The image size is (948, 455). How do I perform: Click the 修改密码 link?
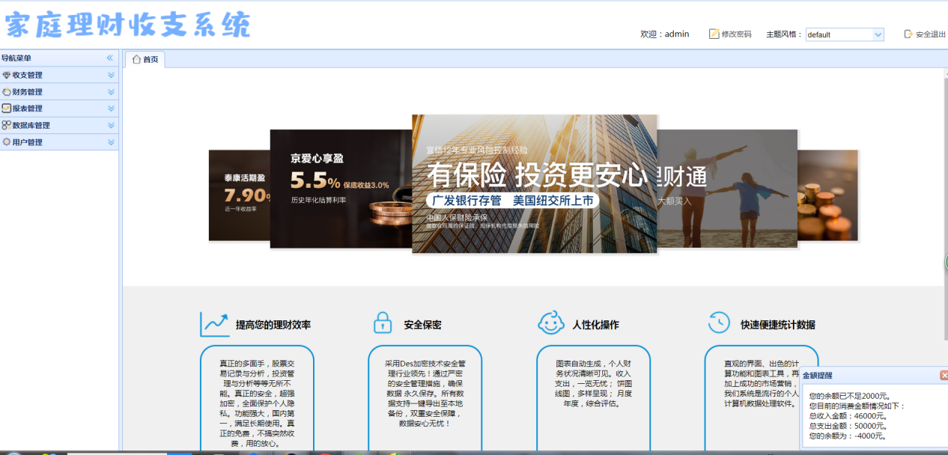click(736, 34)
